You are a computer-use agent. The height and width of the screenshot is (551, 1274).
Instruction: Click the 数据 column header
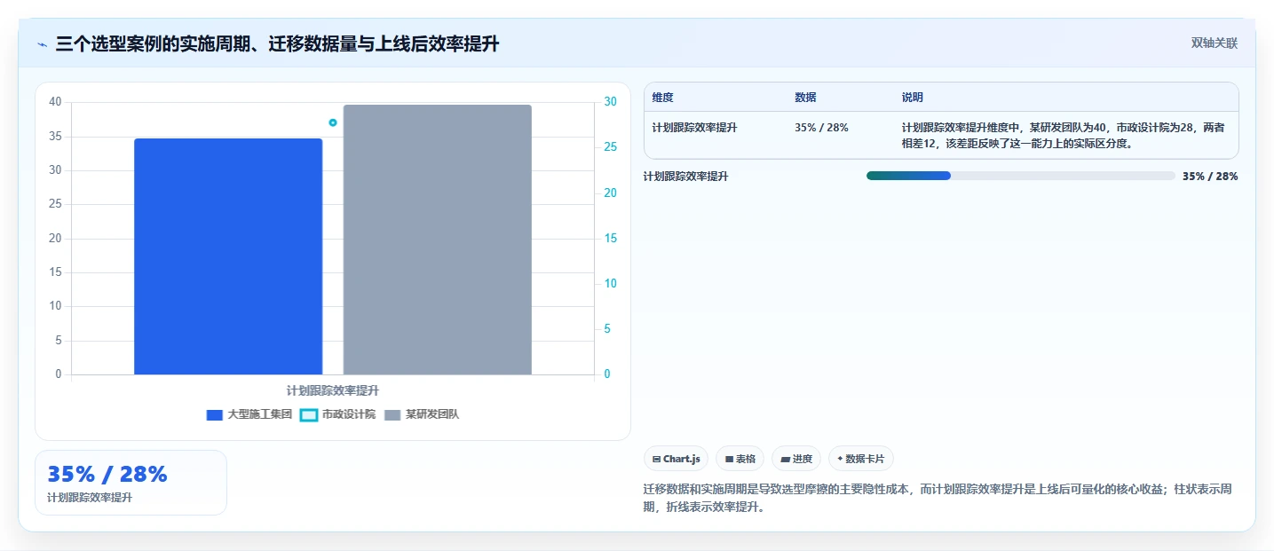click(x=805, y=98)
